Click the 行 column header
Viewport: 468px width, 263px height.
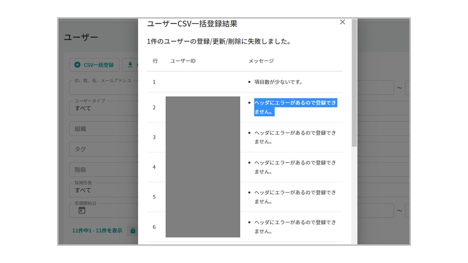point(155,61)
